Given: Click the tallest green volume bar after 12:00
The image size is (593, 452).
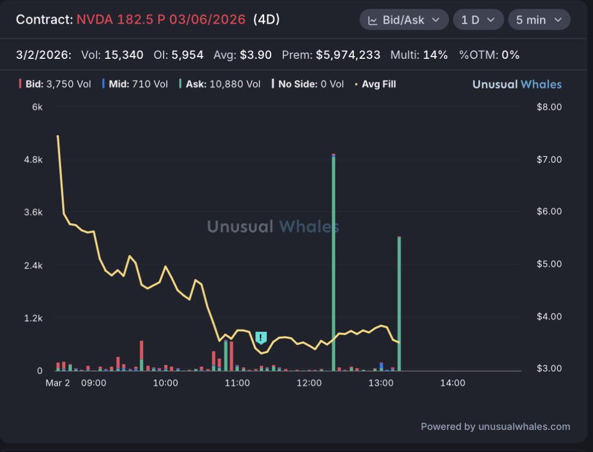Looking at the screenshot, I should pyautogui.click(x=334, y=263).
